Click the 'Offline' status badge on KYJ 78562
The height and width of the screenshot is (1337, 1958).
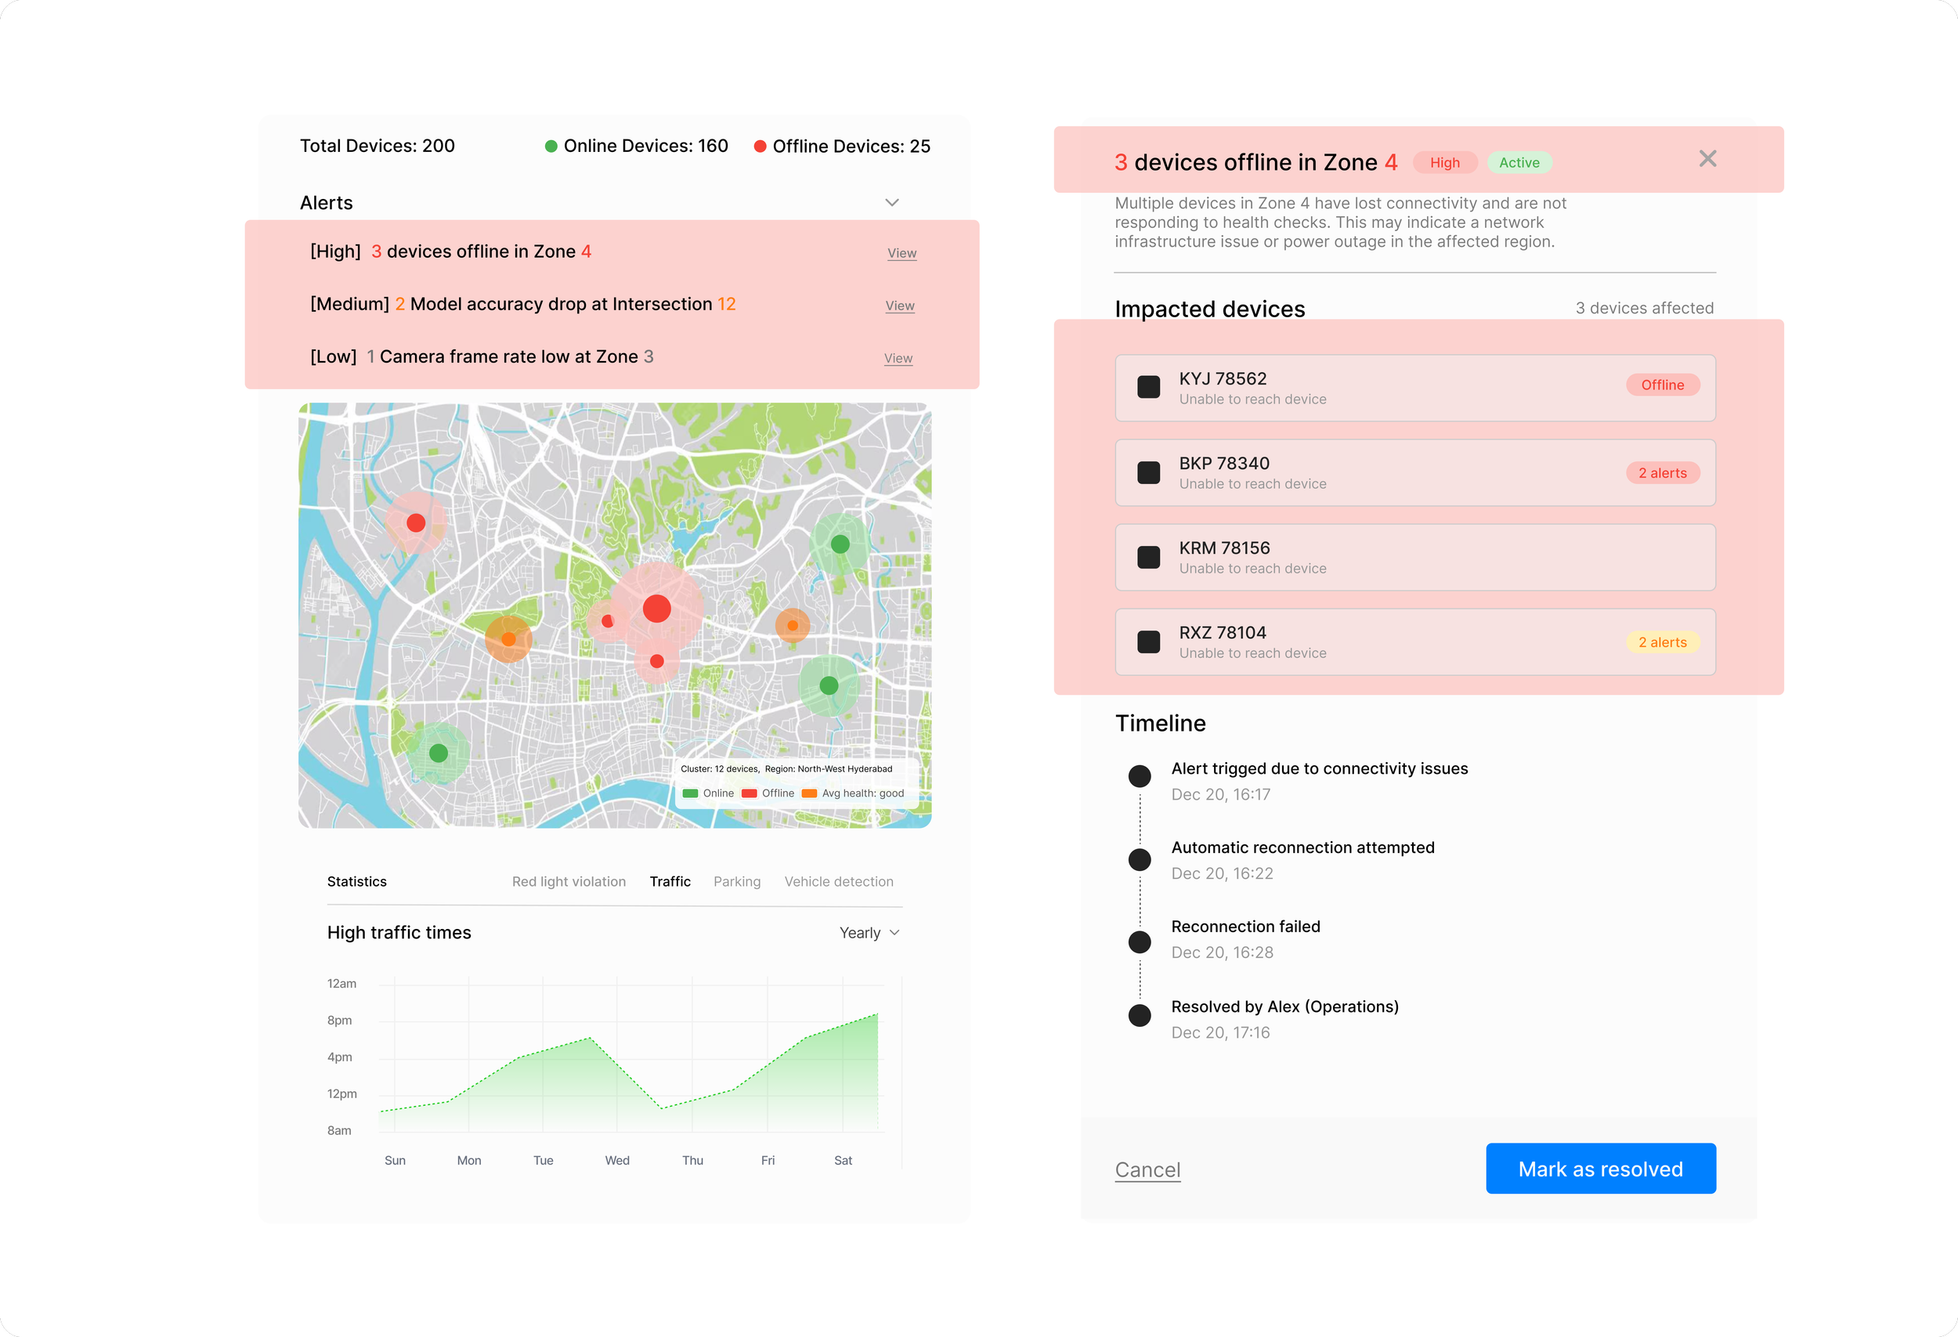(x=1661, y=385)
